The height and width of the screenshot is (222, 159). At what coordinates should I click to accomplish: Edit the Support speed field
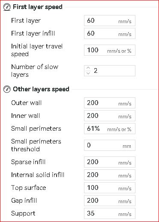click(110, 213)
